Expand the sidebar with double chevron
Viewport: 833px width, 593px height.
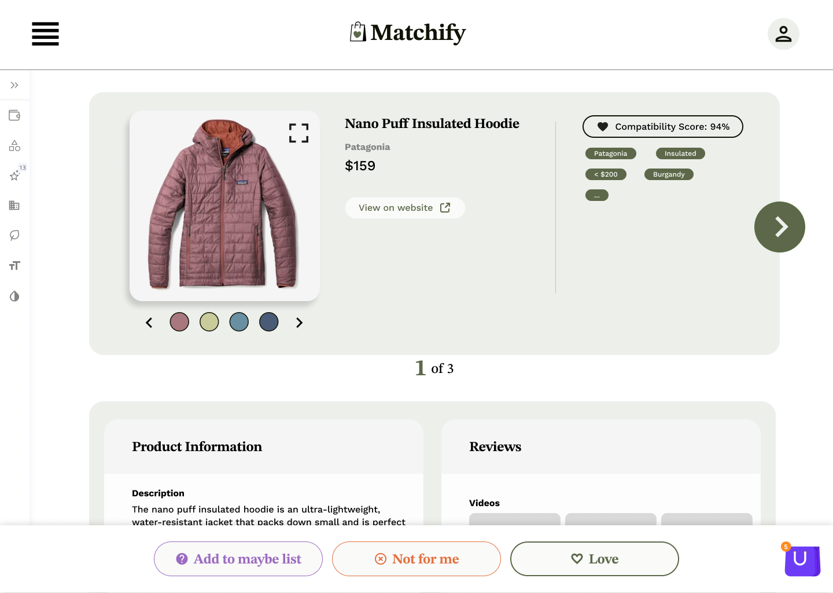point(14,85)
